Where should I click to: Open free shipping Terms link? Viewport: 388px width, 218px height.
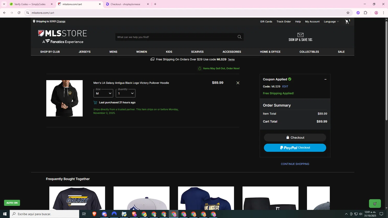pyautogui.click(x=231, y=59)
